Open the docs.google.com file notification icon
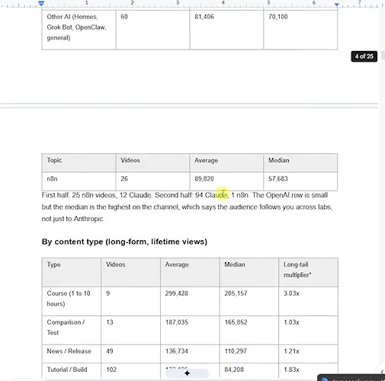Image resolution: width=385 pixels, height=381 pixels. pyautogui.click(x=325, y=379)
